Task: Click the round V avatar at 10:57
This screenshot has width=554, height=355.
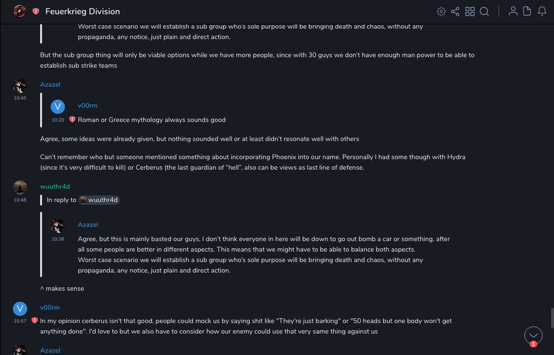Action: tap(20, 309)
